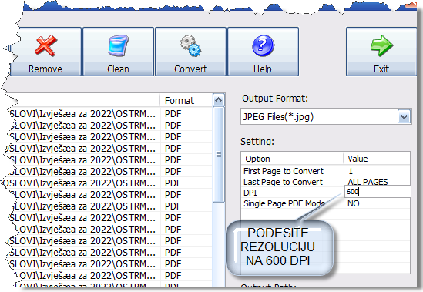Viewport: 423px width, 292px height.
Task: Click the Convert button label
Action: pos(191,69)
